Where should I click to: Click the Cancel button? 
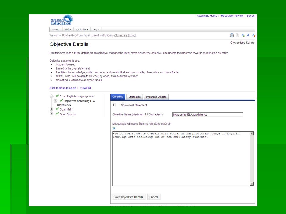[154, 197]
